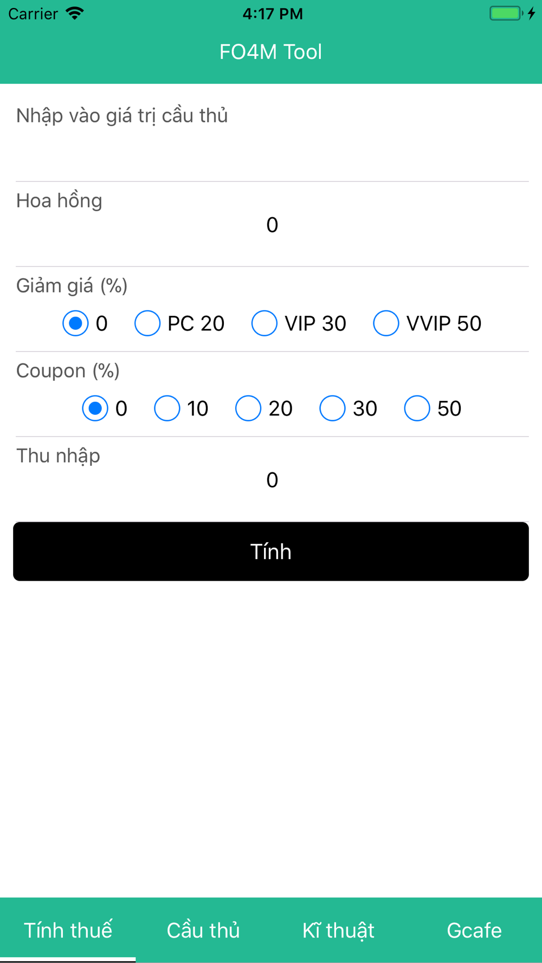Select the 0 discount radio button
Viewport: 542px width, 963px height.
point(75,323)
